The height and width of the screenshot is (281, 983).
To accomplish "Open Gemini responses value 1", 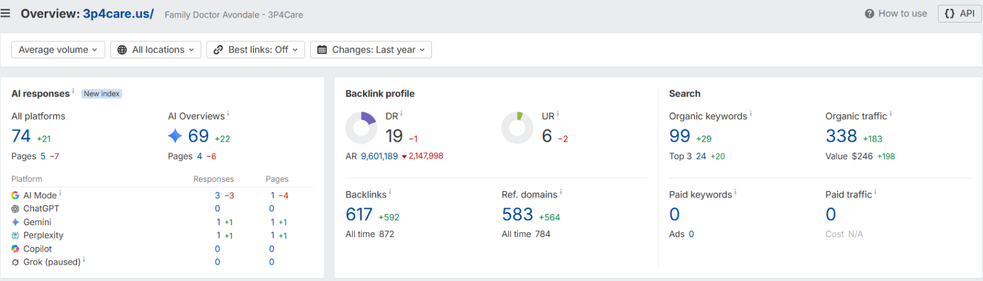I will pyautogui.click(x=218, y=222).
